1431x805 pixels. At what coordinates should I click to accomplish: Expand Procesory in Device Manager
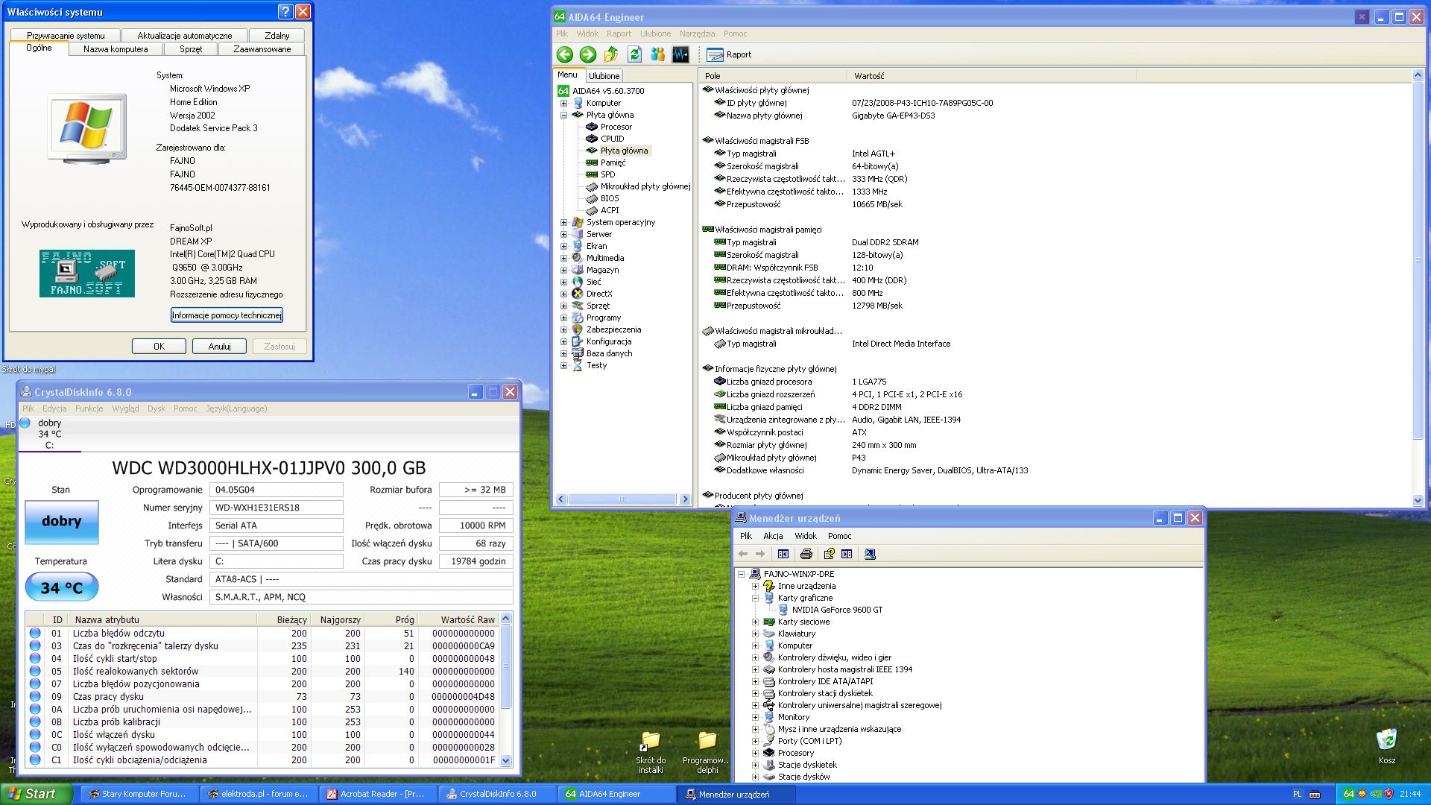click(x=755, y=753)
